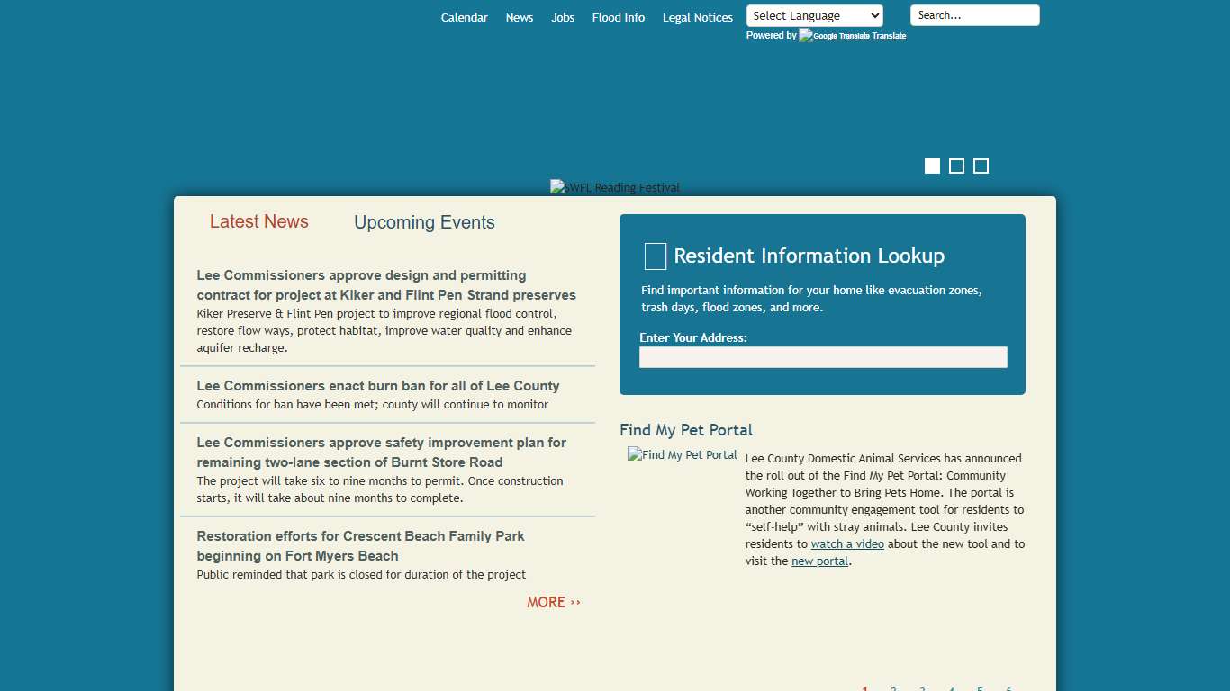Click the Google Translate logo image
This screenshot has height=691, width=1230.
[834, 36]
